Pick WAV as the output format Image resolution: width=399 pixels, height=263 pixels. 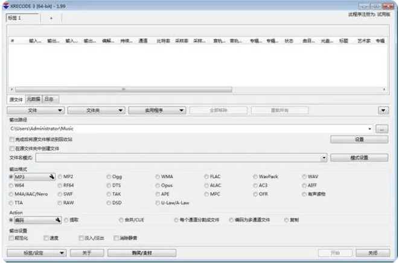tap(304, 177)
